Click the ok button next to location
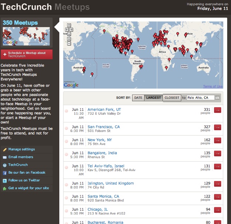 217,98
